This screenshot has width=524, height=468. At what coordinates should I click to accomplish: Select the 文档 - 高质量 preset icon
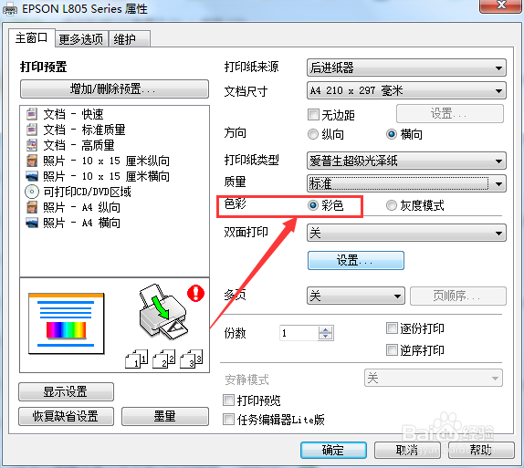(32, 145)
